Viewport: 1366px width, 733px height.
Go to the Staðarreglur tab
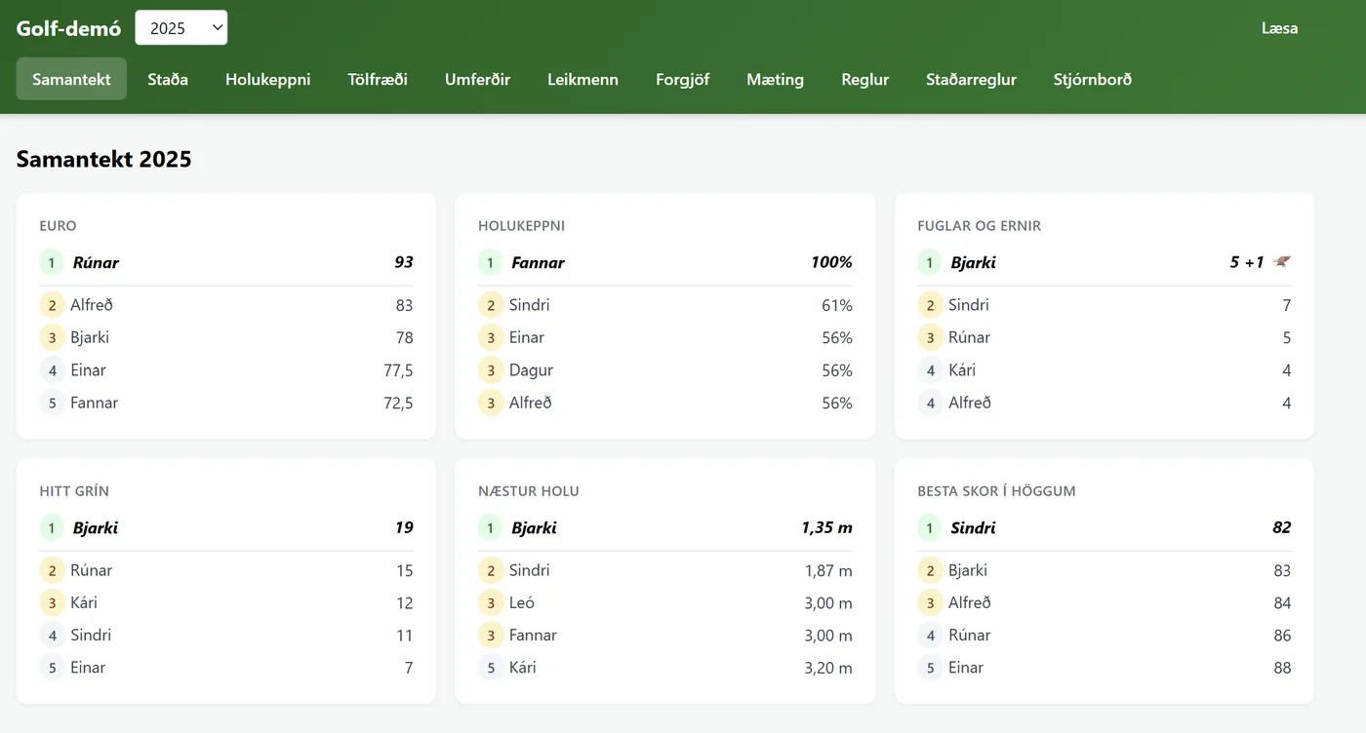(x=972, y=79)
